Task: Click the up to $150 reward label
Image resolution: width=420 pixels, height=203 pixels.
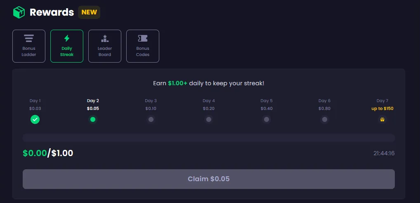Action: click(382, 109)
